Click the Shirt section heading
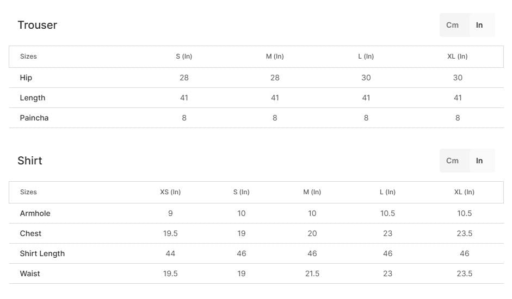 29,161
